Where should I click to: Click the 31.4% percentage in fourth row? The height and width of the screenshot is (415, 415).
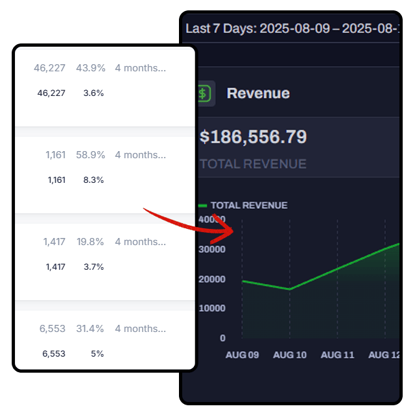(90, 329)
